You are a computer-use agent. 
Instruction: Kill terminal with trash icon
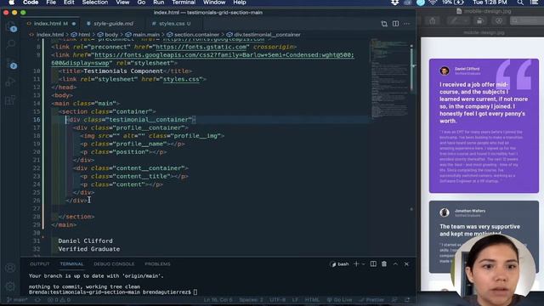pyautogui.click(x=384, y=264)
